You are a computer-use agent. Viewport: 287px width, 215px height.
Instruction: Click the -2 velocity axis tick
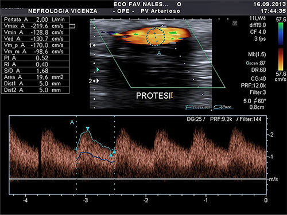[271, 135]
